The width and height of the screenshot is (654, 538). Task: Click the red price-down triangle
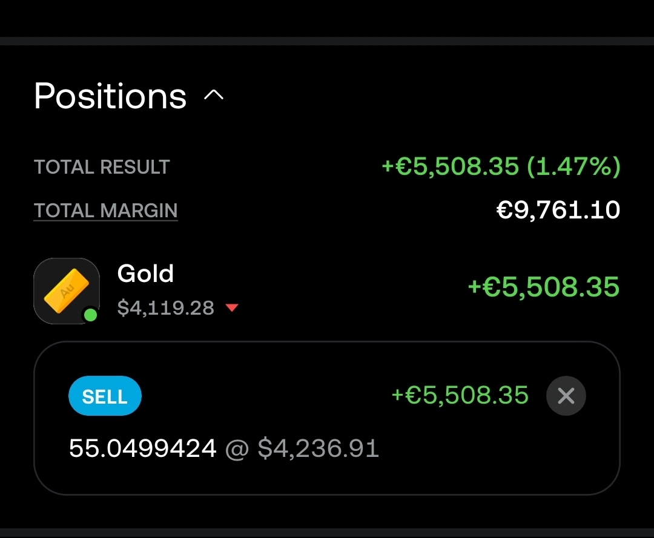(x=231, y=309)
